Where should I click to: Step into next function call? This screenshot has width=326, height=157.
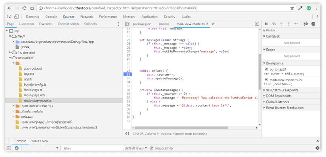pos(281,24)
